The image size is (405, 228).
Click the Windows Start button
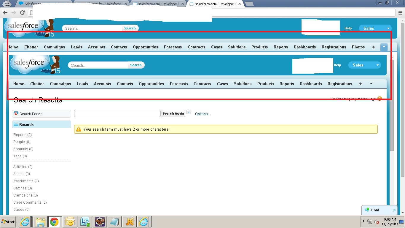coord(8,221)
